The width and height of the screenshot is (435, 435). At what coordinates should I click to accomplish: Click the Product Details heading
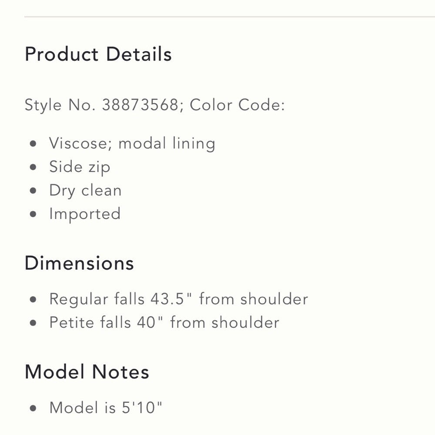pos(98,54)
